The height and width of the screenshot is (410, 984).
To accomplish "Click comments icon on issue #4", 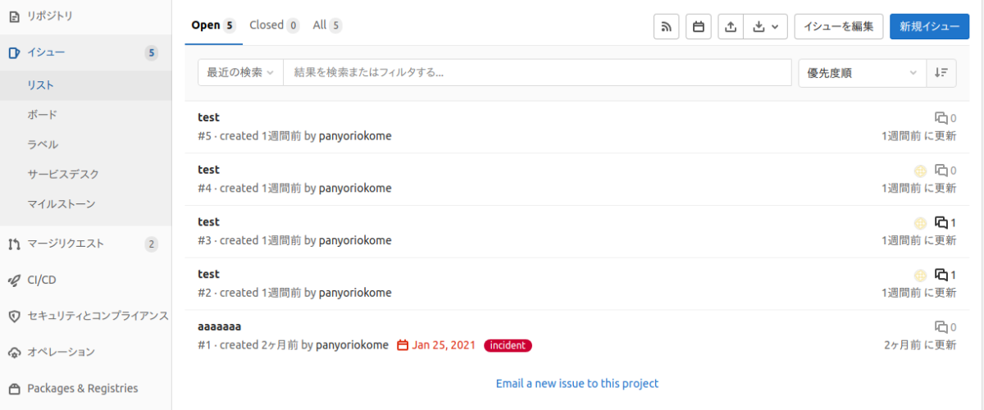I will 941,171.
